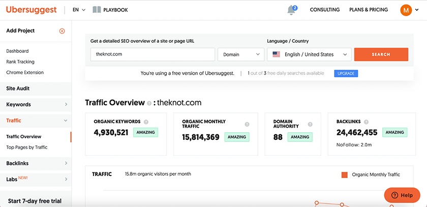Screen dimensions: 427x207
Task: Click the 88 domain authority value
Action: click(x=278, y=137)
